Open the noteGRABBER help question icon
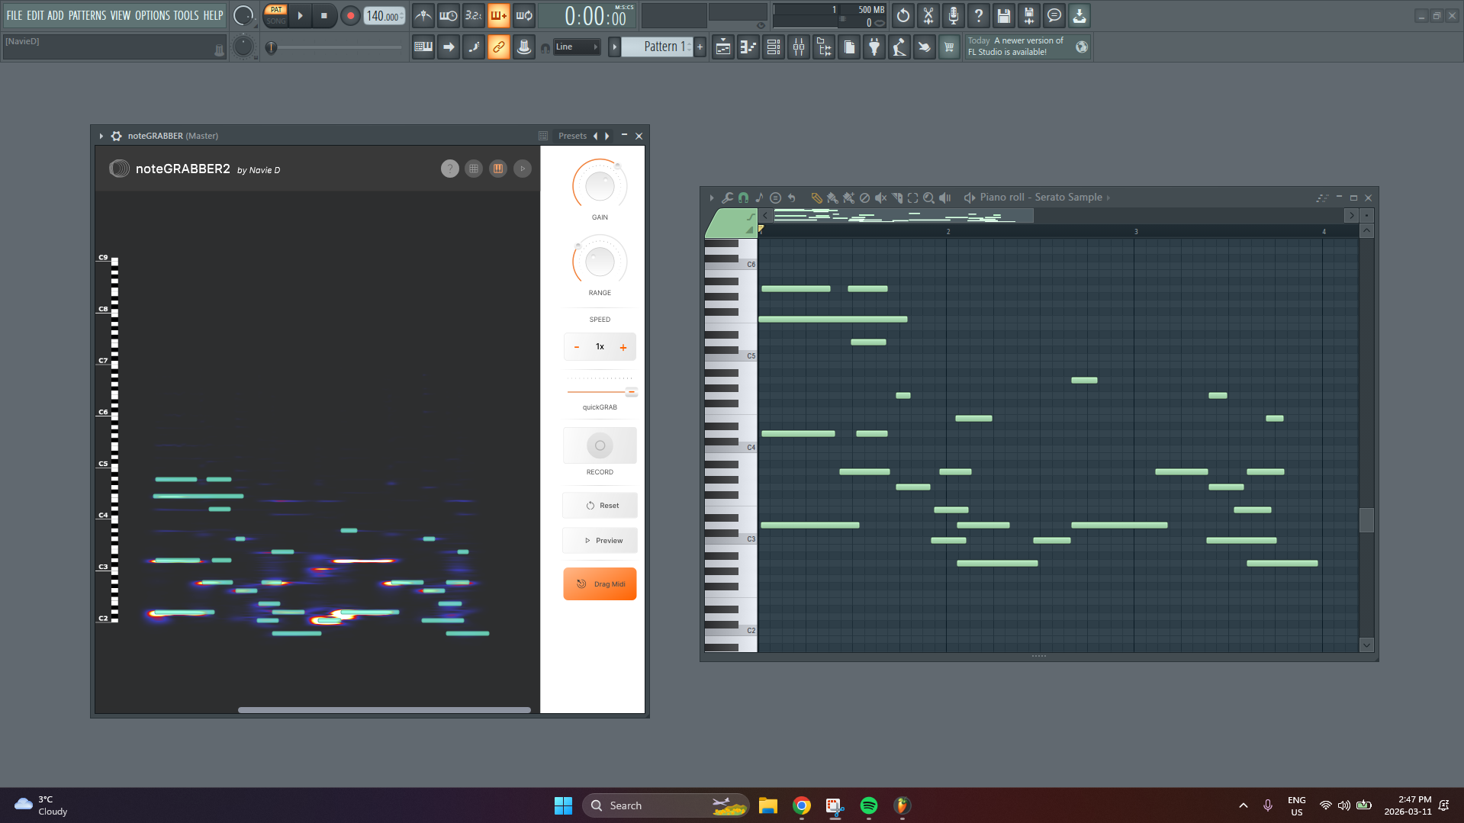Viewport: 1464px width, 823px height. (450, 169)
